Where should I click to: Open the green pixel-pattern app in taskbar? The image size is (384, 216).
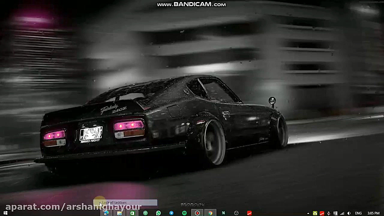click(223, 213)
